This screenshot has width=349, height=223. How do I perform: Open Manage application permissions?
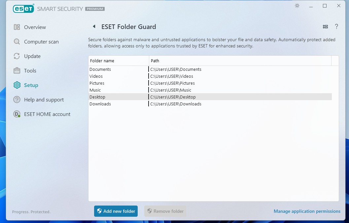307,211
